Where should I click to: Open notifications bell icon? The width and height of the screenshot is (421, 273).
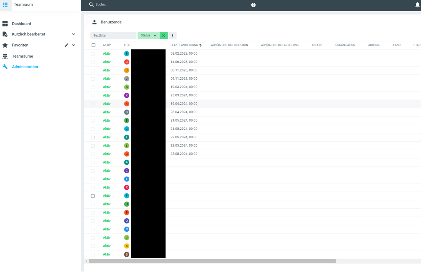pyautogui.click(x=417, y=5)
